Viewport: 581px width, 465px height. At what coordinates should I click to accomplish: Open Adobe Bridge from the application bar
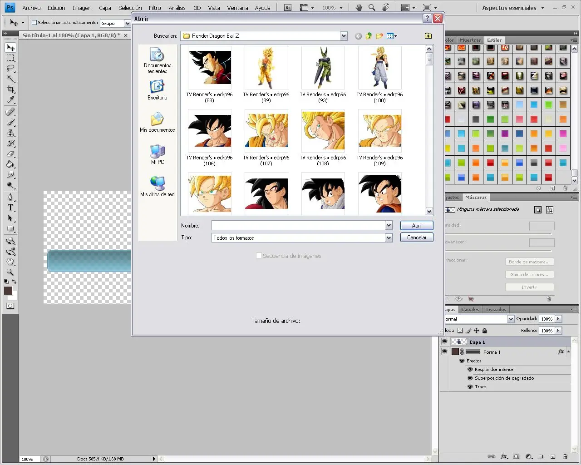[288, 8]
